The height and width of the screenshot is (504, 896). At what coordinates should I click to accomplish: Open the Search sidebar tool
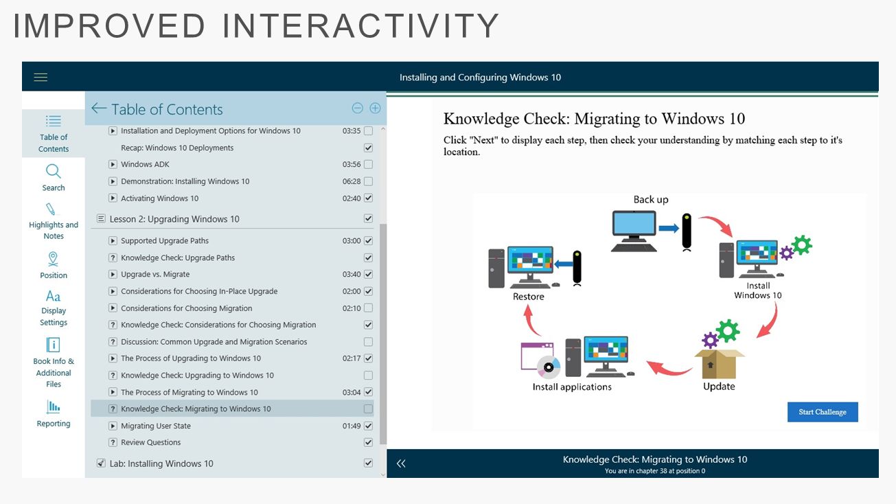(54, 178)
